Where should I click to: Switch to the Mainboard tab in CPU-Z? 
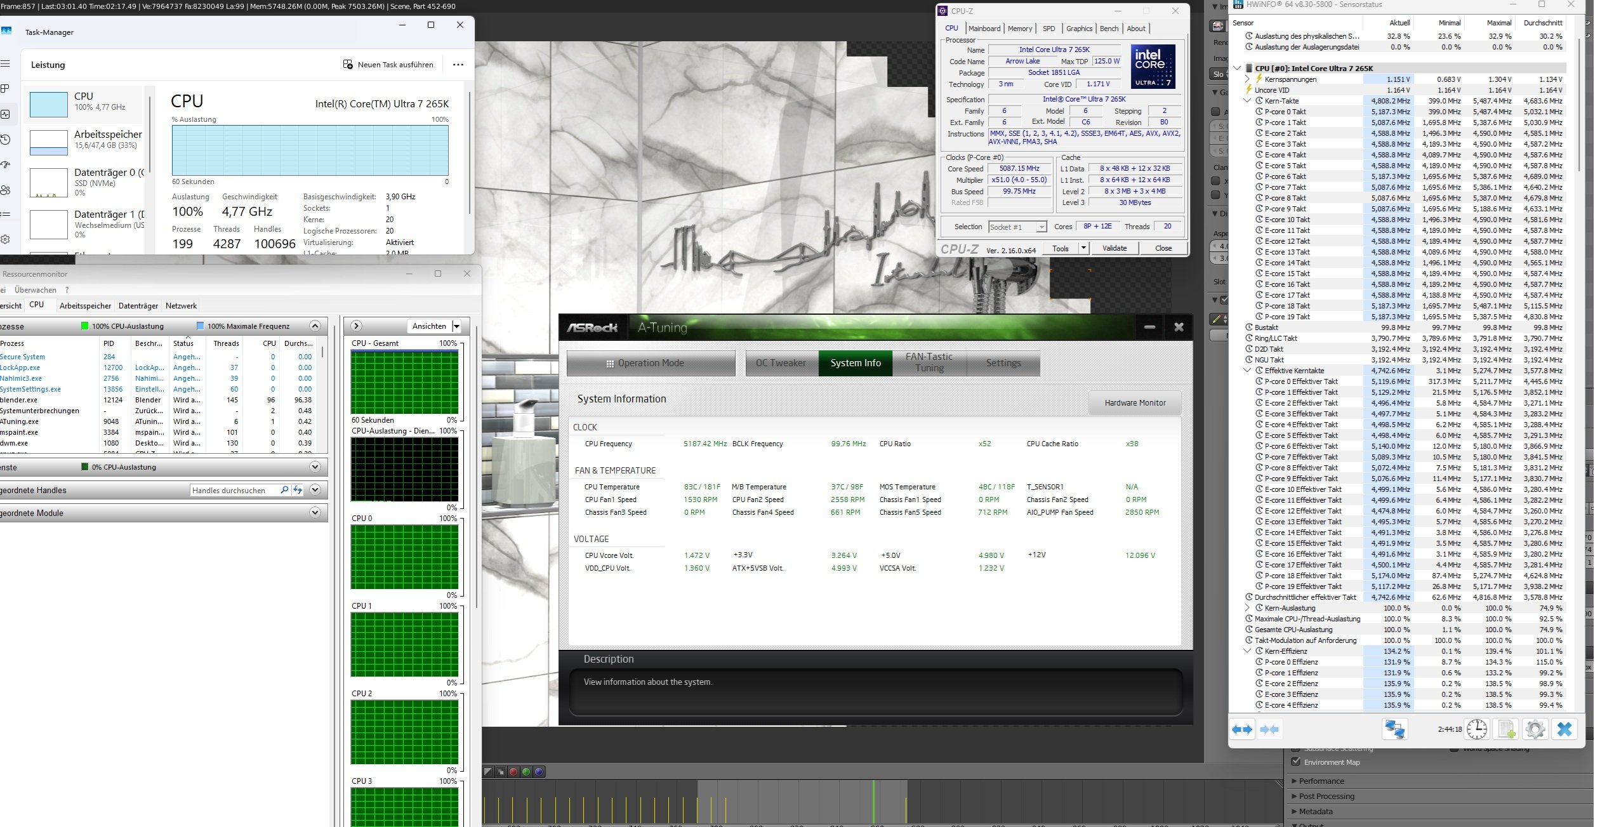coord(984,29)
